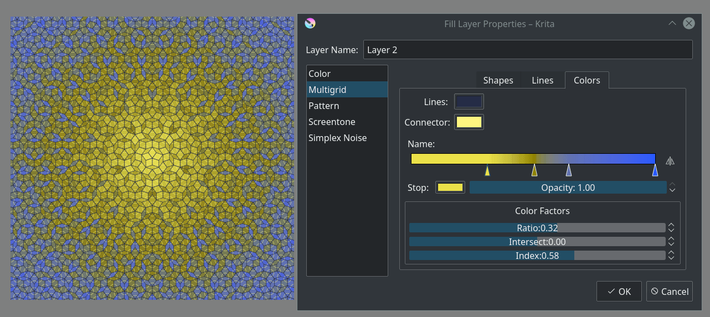Click the Layer Name text field
The height and width of the screenshot is (317, 710).
[x=527, y=50]
